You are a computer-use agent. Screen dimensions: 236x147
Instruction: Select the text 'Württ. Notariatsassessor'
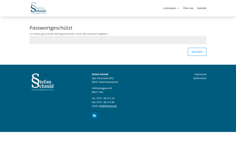105,82
